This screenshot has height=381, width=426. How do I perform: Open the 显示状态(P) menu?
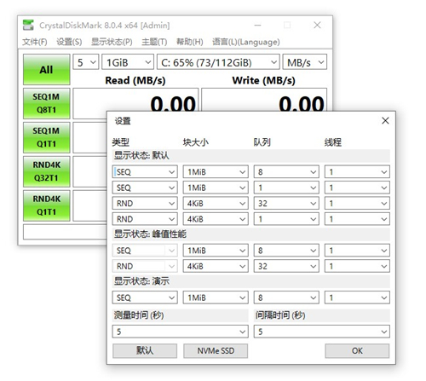(x=112, y=42)
